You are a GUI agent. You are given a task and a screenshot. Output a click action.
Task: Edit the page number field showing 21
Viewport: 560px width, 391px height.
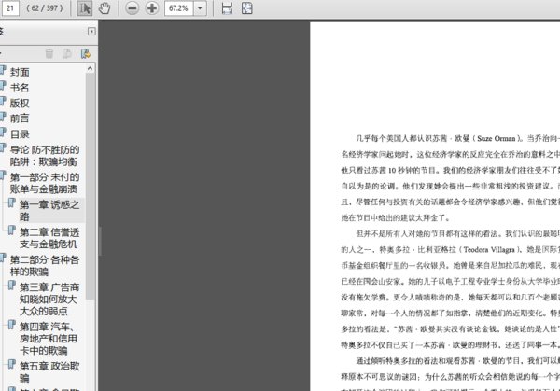tap(9, 8)
